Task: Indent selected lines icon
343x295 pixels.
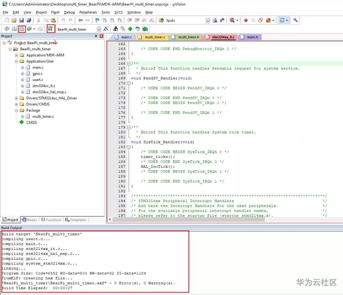Action: click(x=130, y=20)
